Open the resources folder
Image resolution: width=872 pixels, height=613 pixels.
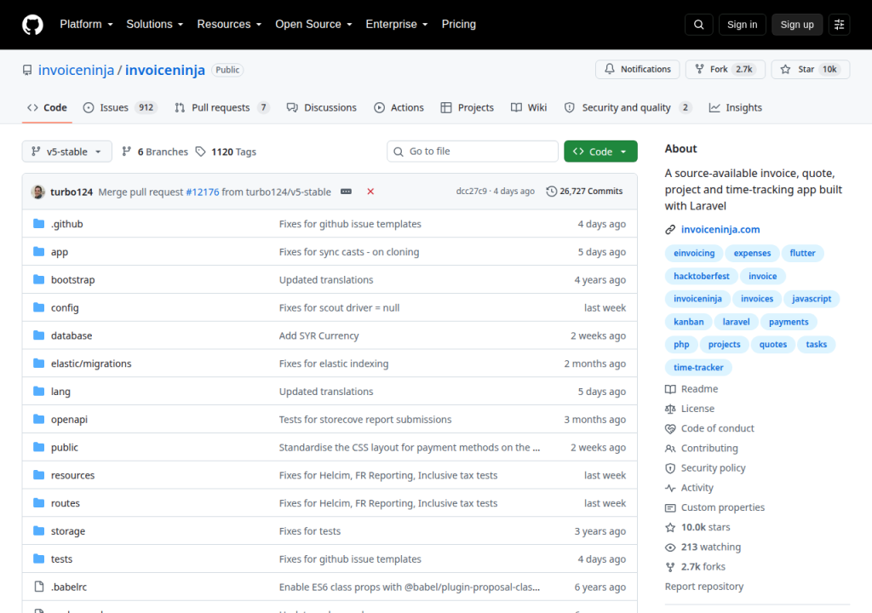[x=73, y=475]
